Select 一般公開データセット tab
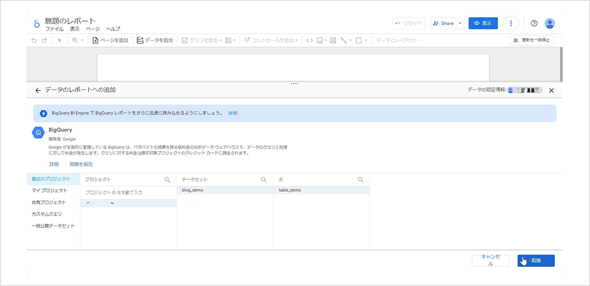 (53, 226)
